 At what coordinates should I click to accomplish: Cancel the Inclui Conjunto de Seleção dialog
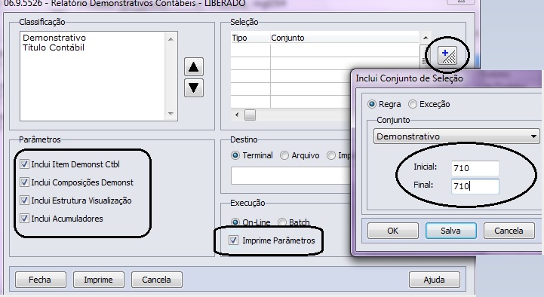(509, 231)
